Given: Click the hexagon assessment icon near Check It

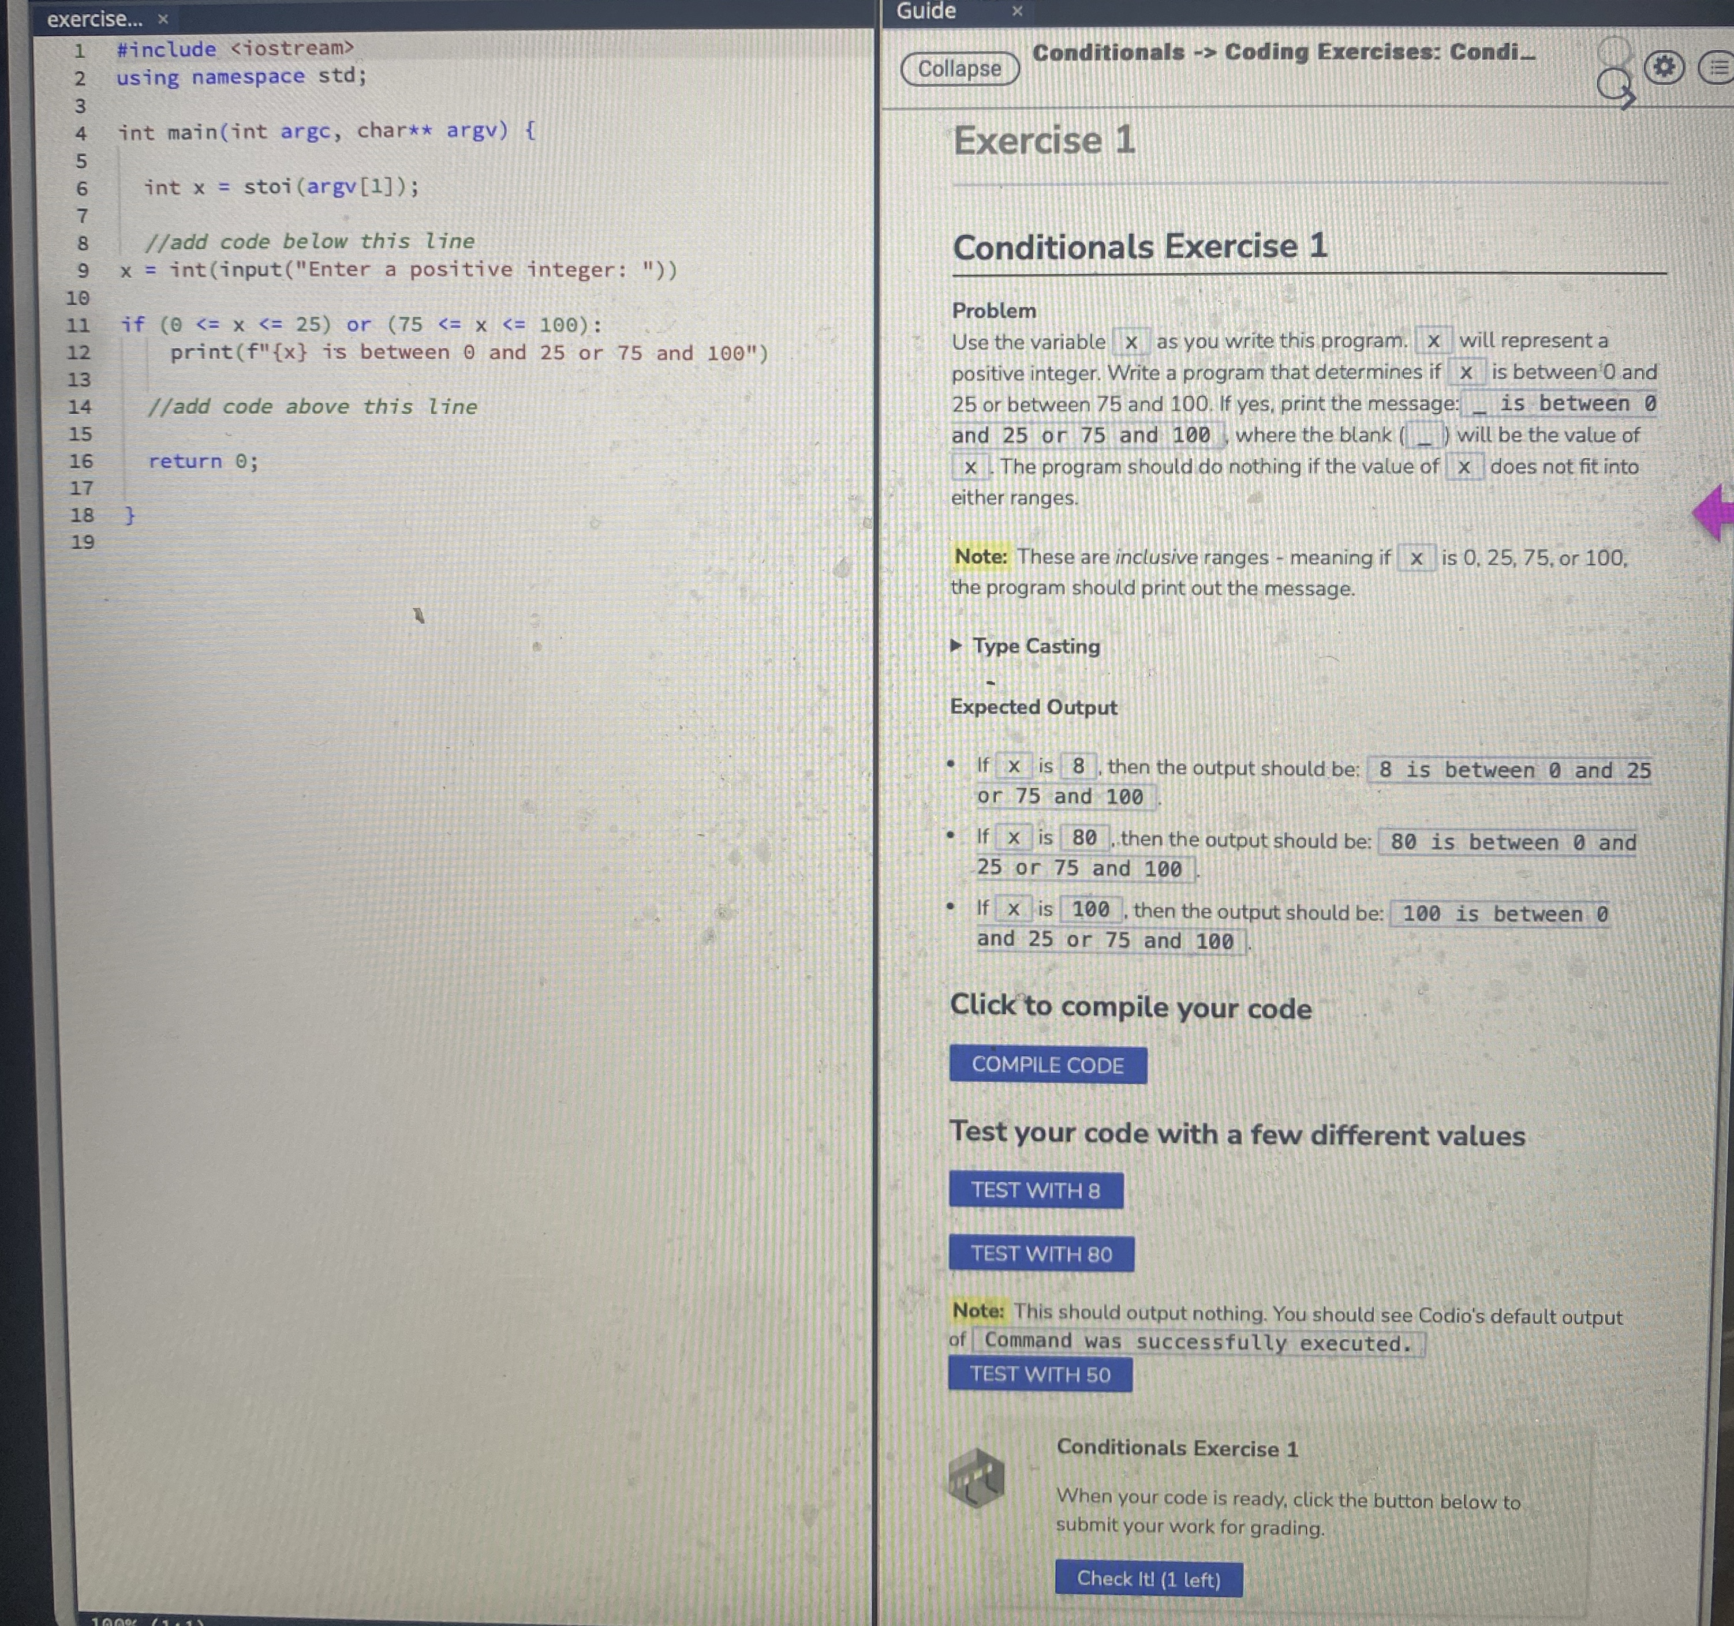Looking at the screenshot, I should coord(976,1477).
